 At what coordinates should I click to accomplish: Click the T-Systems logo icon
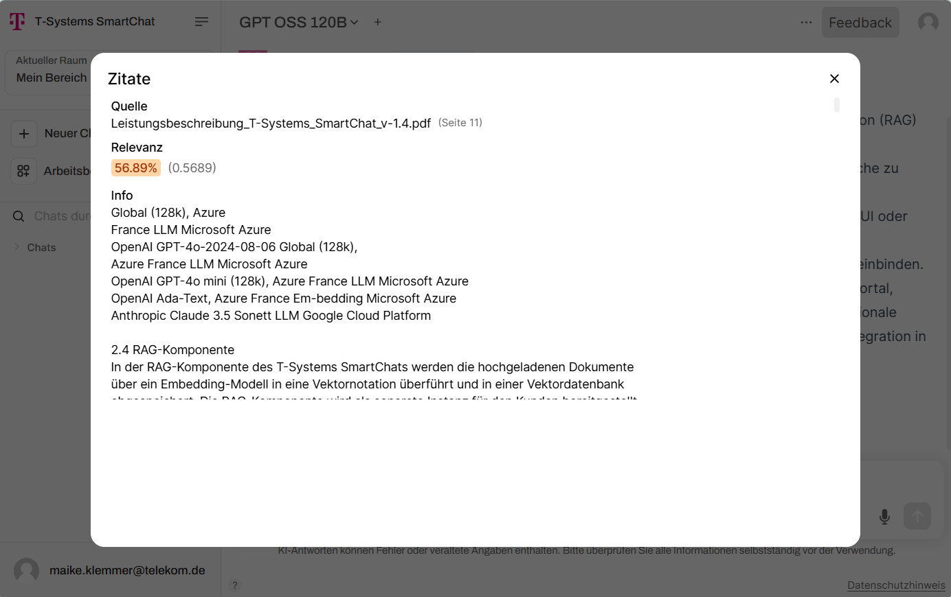17,22
